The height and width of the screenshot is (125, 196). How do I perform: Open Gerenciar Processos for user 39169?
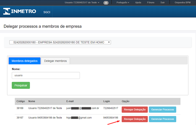(162, 109)
